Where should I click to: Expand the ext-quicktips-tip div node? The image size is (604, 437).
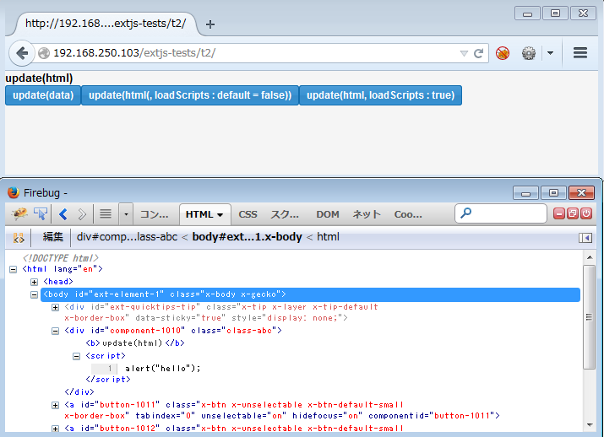click(x=56, y=307)
